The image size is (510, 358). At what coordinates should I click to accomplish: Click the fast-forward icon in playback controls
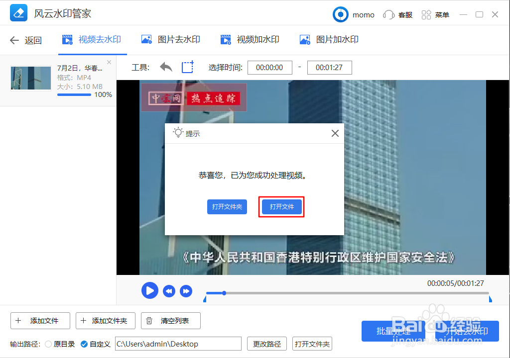(x=186, y=291)
